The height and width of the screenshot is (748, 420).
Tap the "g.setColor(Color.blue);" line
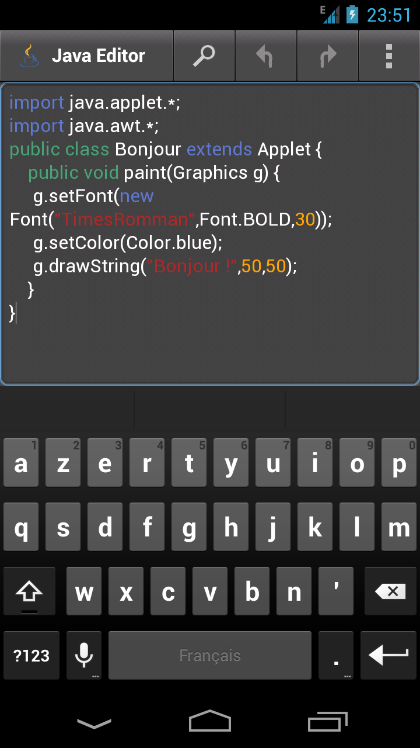pyautogui.click(x=128, y=243)
